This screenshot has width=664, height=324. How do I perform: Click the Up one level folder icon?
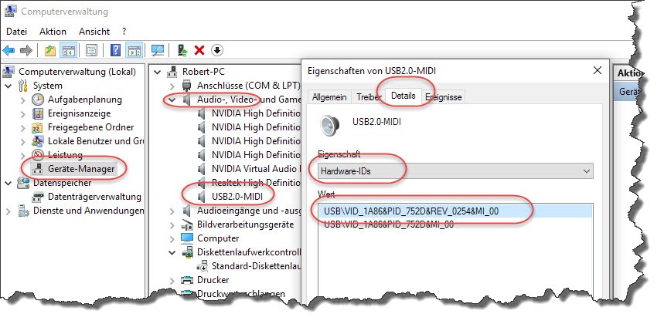coord(50,51)
